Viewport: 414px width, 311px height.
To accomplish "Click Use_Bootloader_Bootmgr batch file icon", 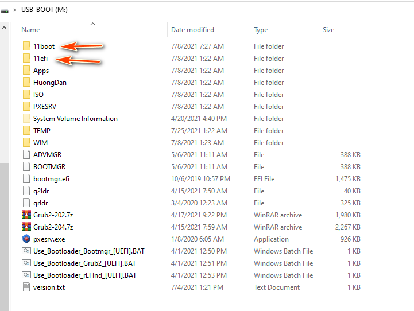I will 26,251.
